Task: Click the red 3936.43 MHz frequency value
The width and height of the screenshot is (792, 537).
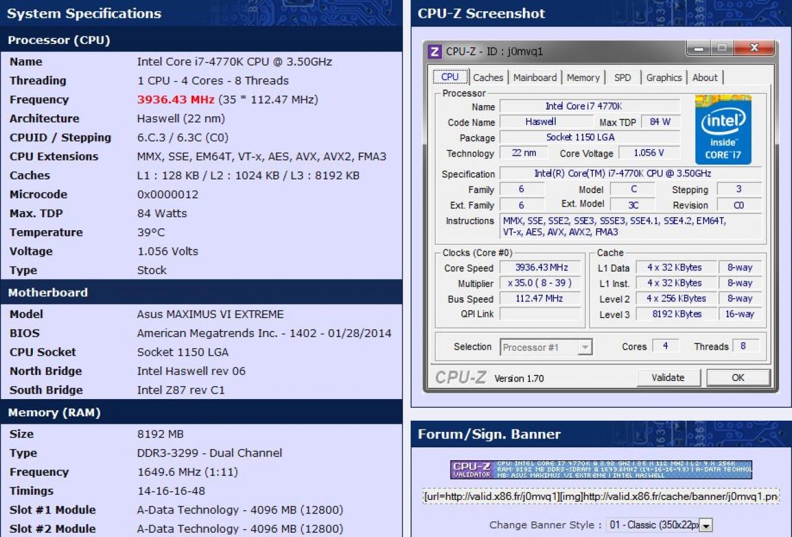Action: (176, 100)
